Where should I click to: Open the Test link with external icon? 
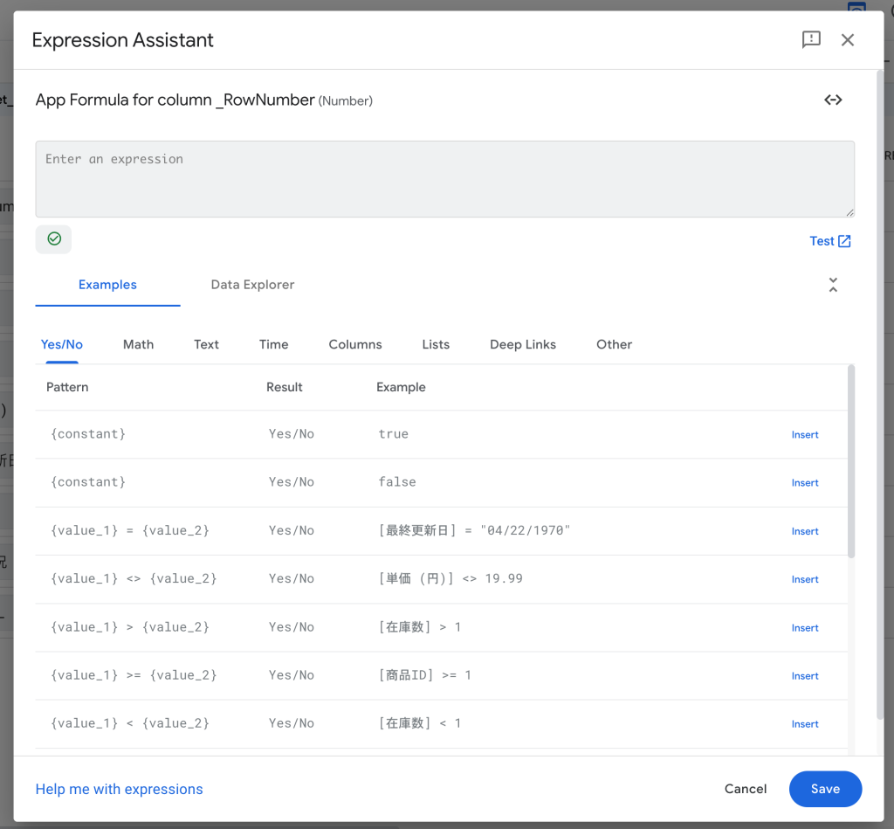point(829,241)
